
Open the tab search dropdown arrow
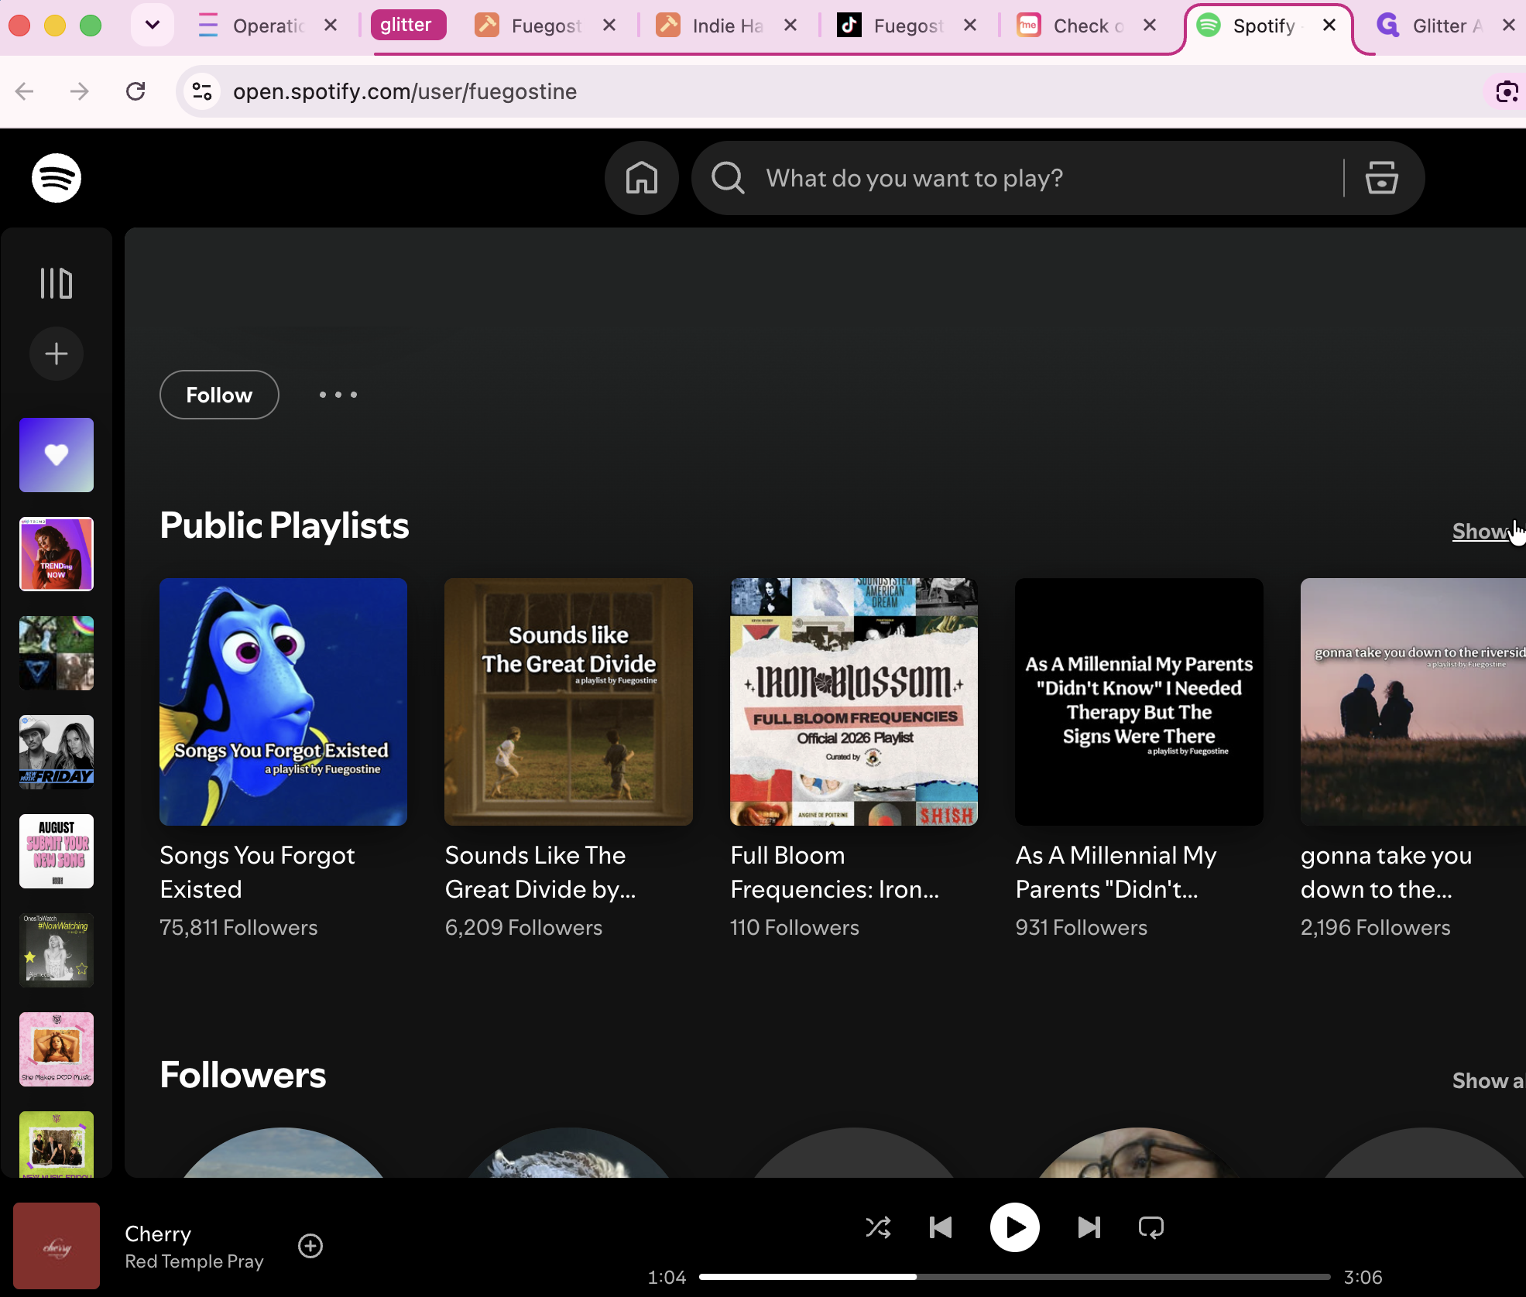click(x=153, y=25)
